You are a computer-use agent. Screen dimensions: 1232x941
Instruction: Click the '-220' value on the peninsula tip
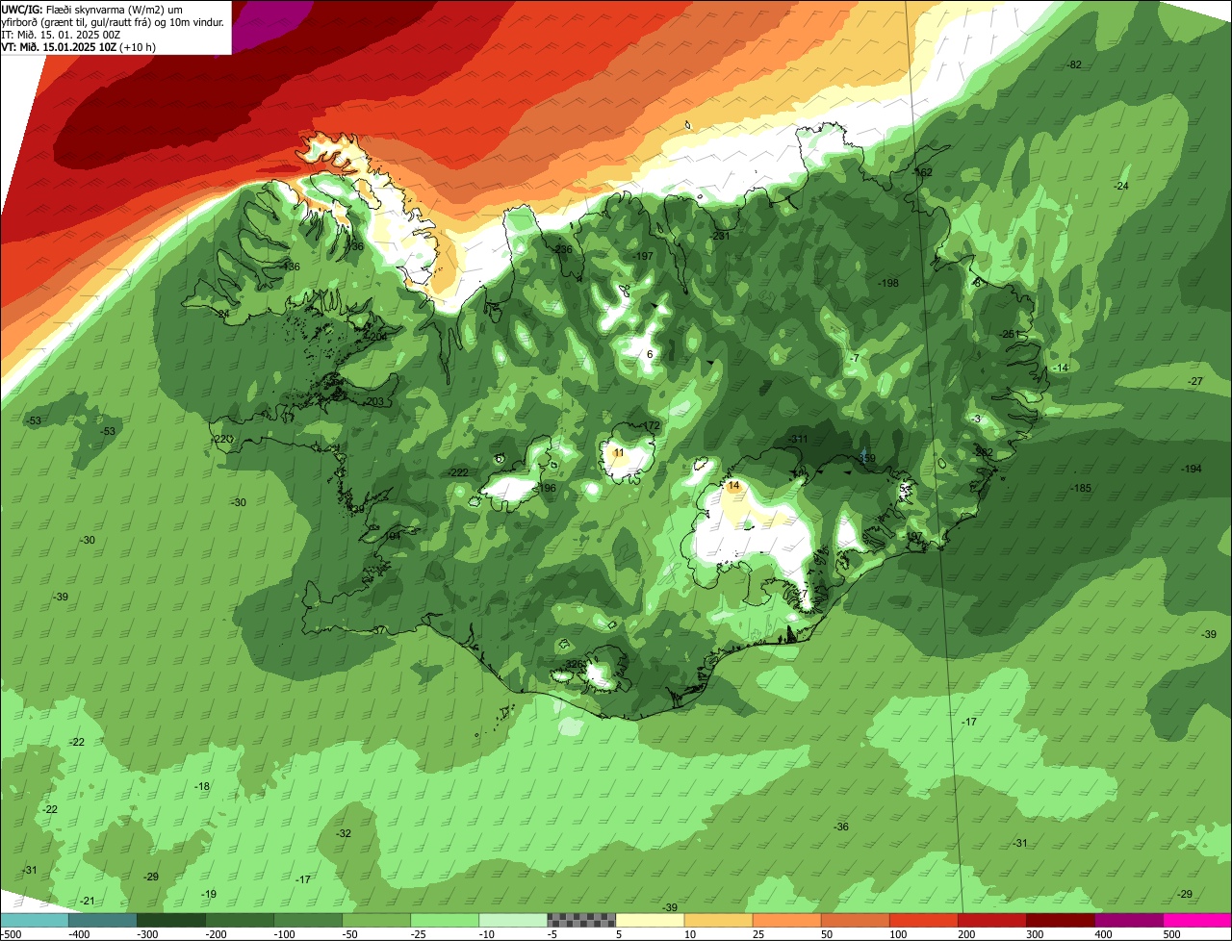pos(221,439)
